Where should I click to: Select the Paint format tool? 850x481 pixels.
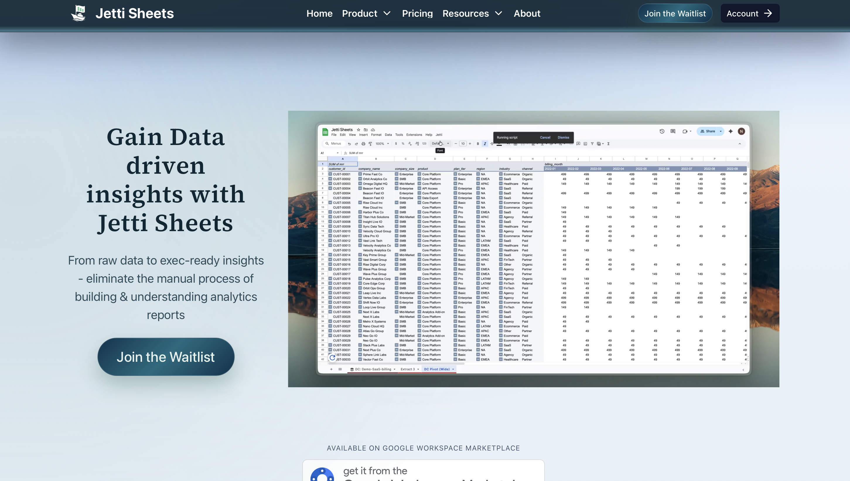(371, 144)
